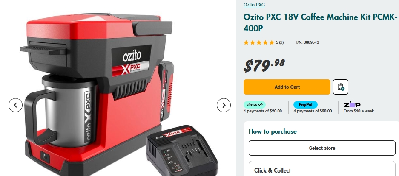The image size is (399, 176).
Task: Select the item number 0889543 text
Action: [x=307, y=42]
